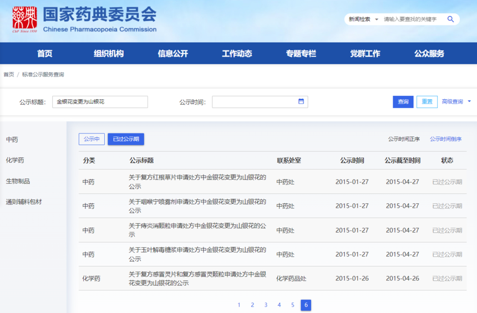Select 生物制品 category in sidebar

coord(18,181)
